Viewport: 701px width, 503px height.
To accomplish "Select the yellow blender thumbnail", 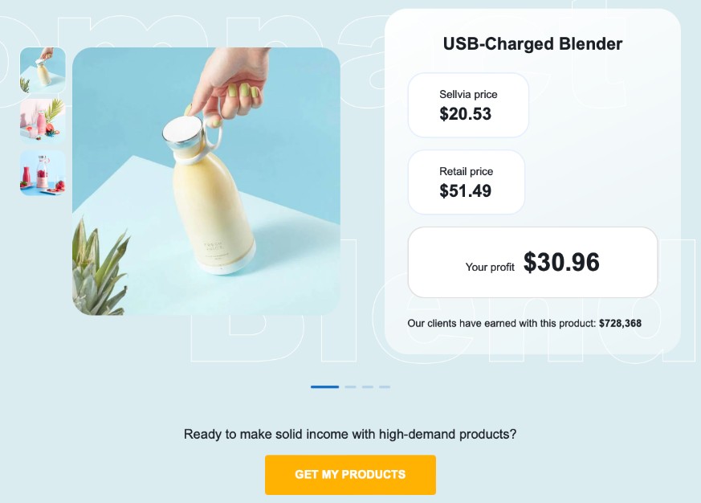I will coord(43,70).
